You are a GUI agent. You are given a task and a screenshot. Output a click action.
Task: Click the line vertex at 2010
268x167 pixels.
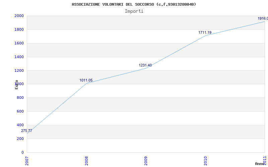click(x=205, y=35)
